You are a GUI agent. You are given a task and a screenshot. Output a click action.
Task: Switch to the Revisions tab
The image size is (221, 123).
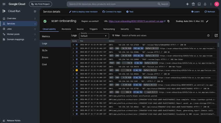coord(66,29)
